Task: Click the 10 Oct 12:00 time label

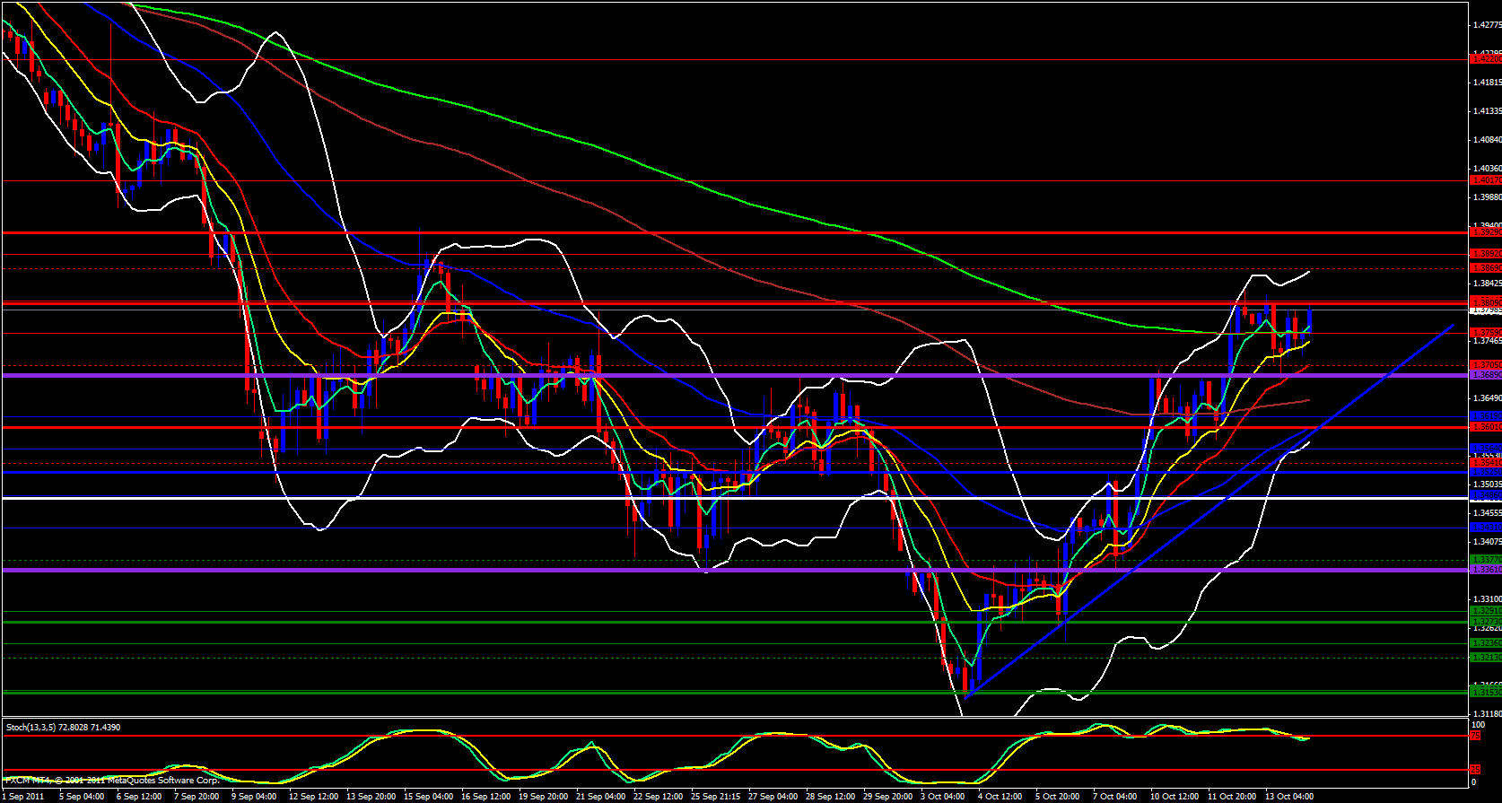Action: [1175, 796]
